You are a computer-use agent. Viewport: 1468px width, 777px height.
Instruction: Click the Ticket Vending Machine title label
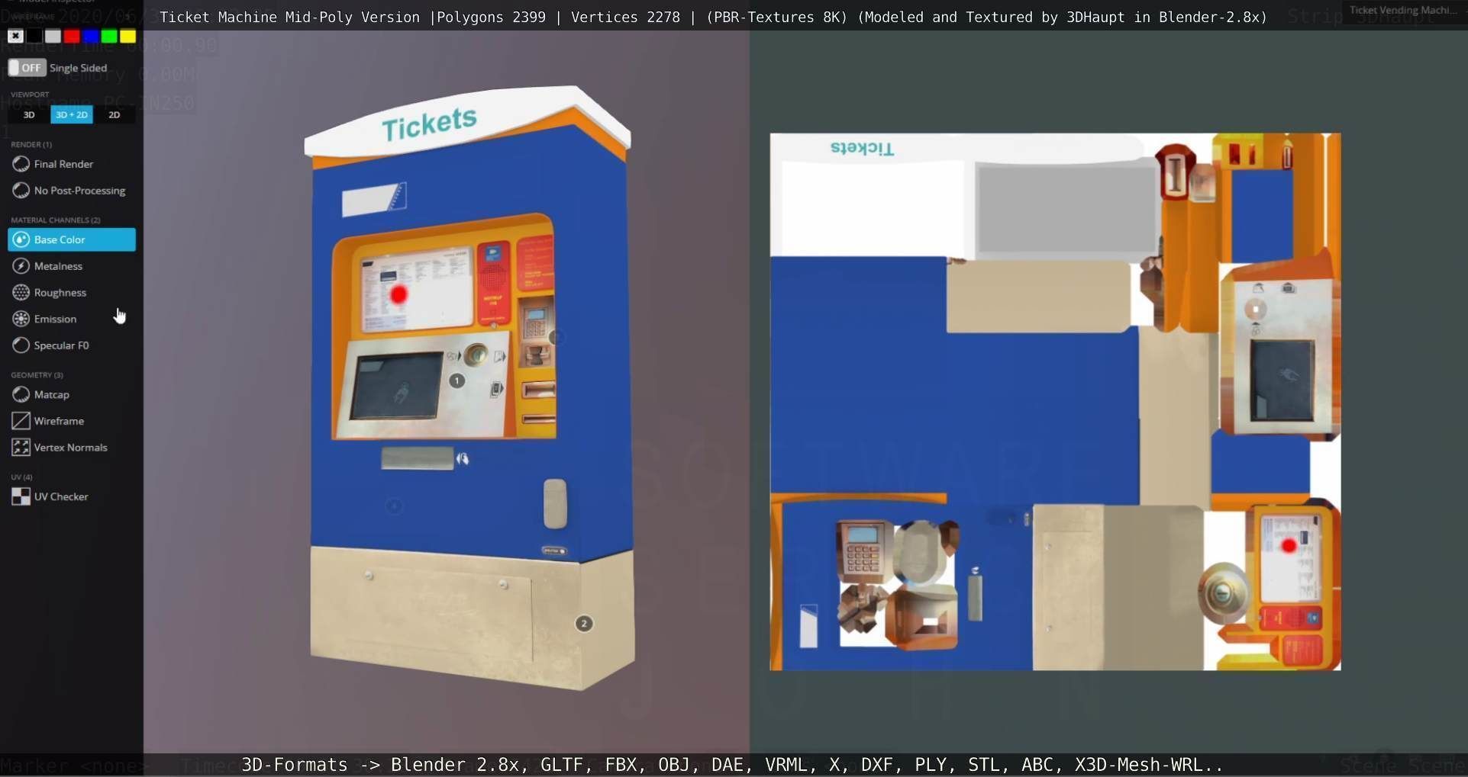coord(1404,10)
